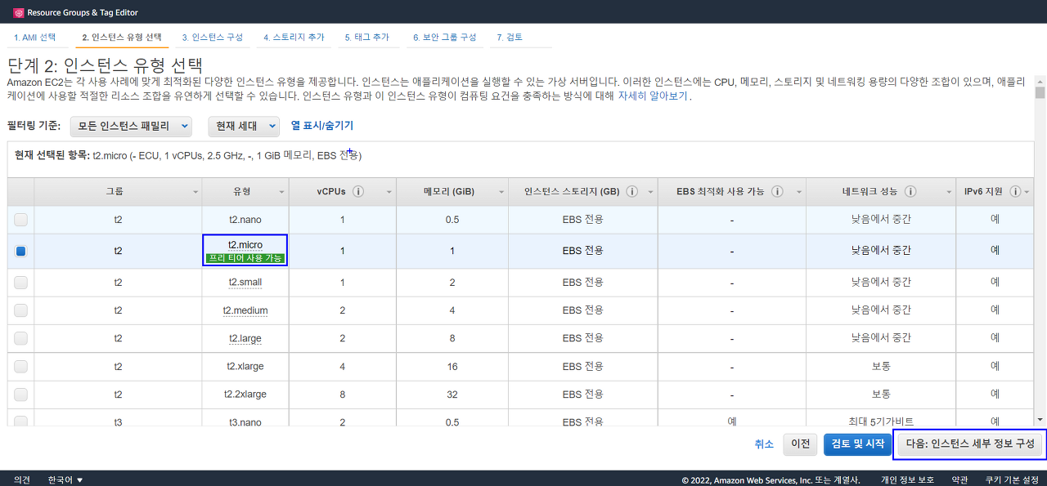Go to step 4. 스토리지 추가 tab

[x=294, y=38]
